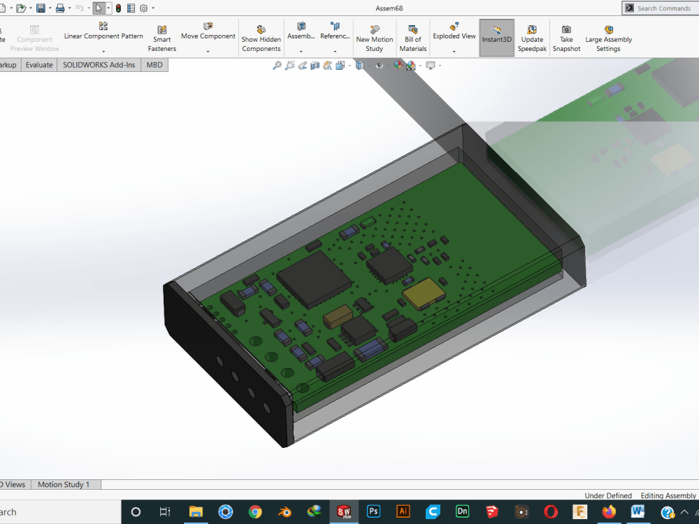Click the large black chip on PCB

click(315, 279)
